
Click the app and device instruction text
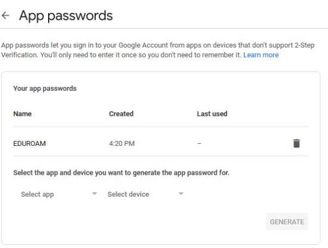[121, 173]
